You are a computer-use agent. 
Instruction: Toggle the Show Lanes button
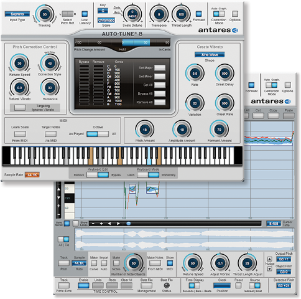tap(76, 224)
